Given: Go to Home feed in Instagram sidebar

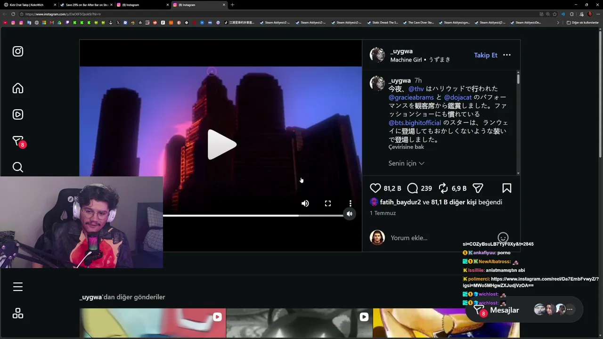Looking at the screenshot, I should coord(18,89).
